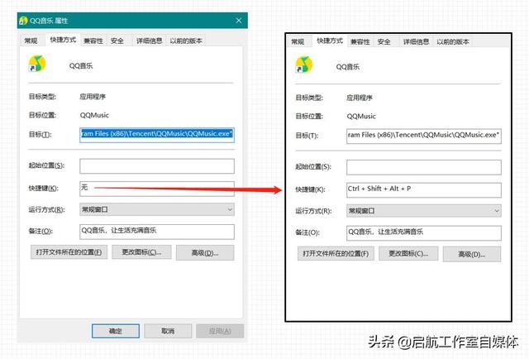Click the title bar QQ音乐 icon

(x=23, y=21)
